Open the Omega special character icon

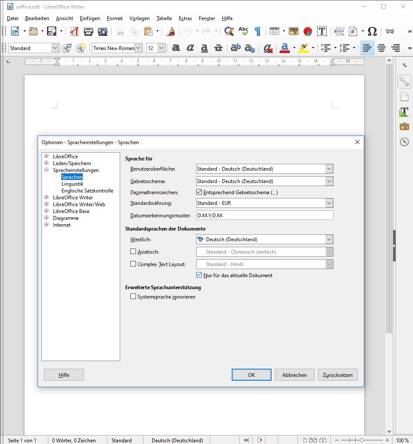pos(372,31)
